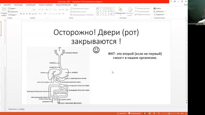Select the star shape in gallery

coord(111,14)
